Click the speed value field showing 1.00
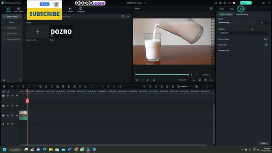 tap(263, 23)
